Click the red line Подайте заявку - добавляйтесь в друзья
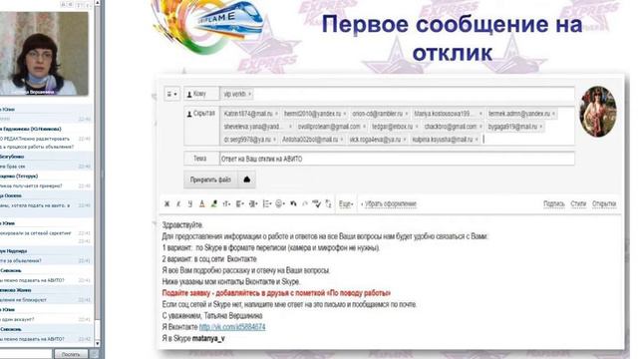Viewport: 638px width, 359px height. [276, 293]
